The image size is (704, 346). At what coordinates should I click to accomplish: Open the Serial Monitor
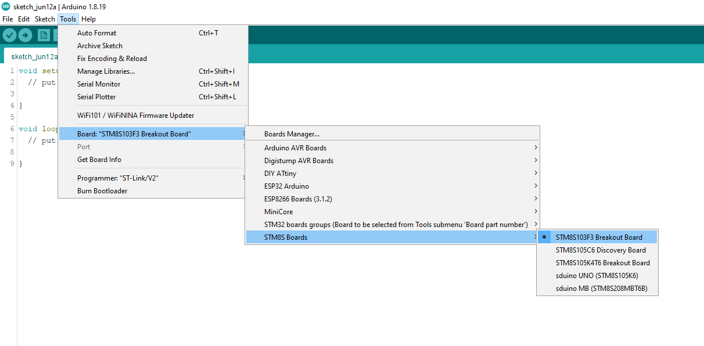pyautogui.click(x=153, y=84)
